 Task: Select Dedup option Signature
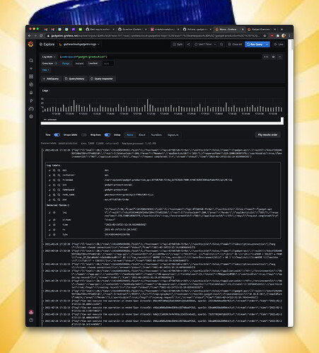[173, 135]
